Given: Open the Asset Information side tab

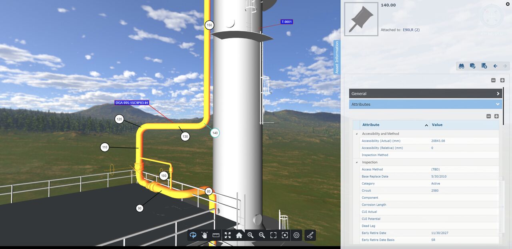Looking at the screenshot, I should 336,56.
